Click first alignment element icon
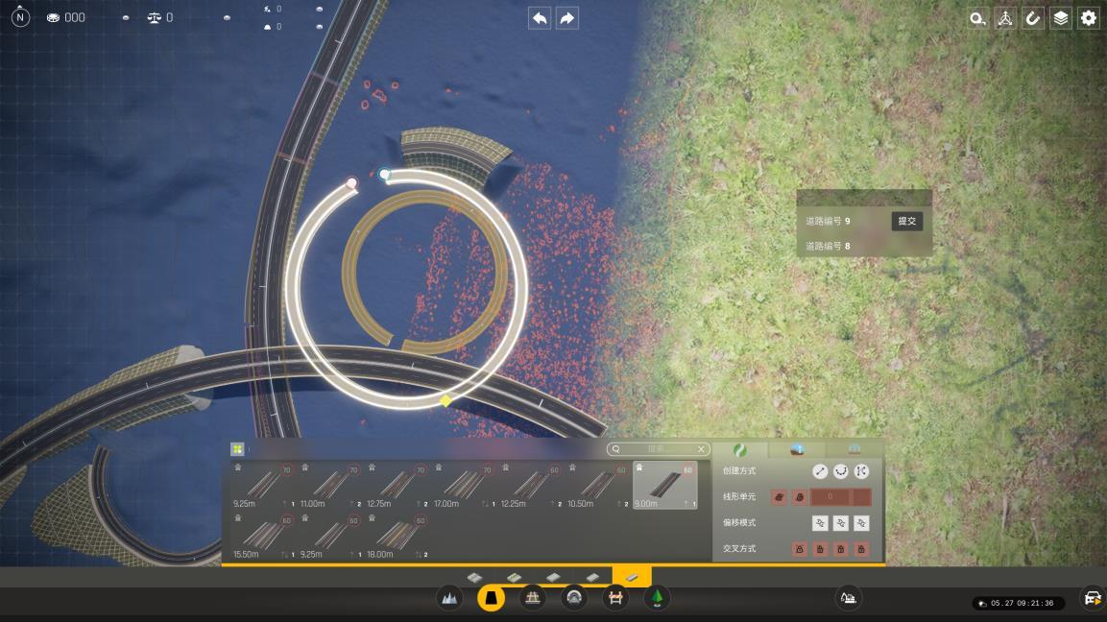1107x622 pixels. tap(779, 497)
